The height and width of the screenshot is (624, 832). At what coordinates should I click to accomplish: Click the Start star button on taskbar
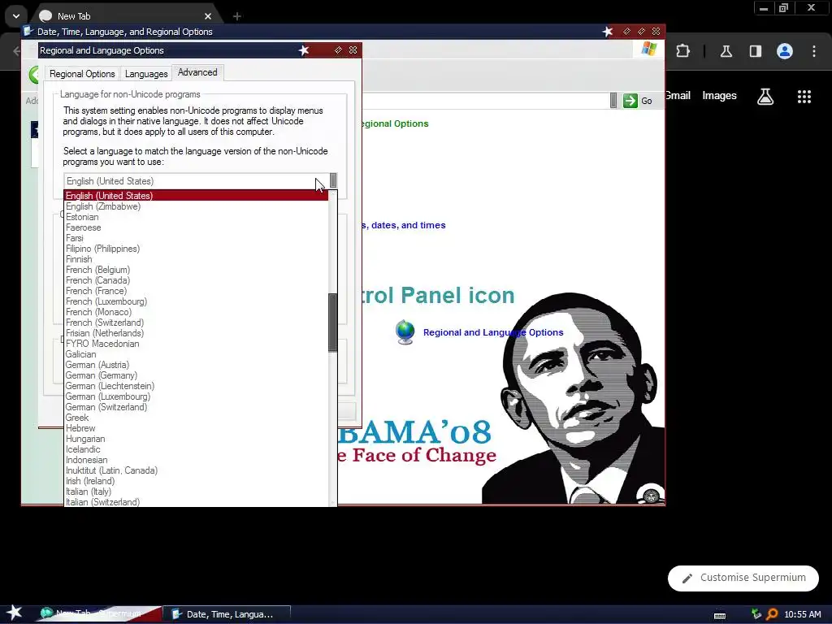[x=14, y=613]
